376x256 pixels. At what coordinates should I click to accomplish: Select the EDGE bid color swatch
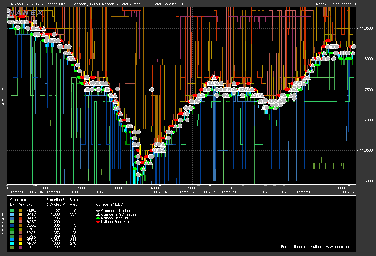coord(12,233)
